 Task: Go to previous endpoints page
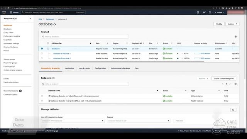tap(223, 84)
